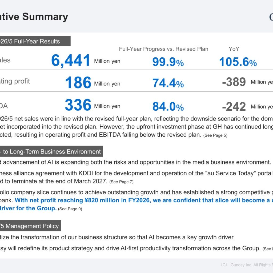The image size is (273, 273).
Task: Click the line "operating profit and EBITDA falling below the revised plan"
Action: [101, 135]
